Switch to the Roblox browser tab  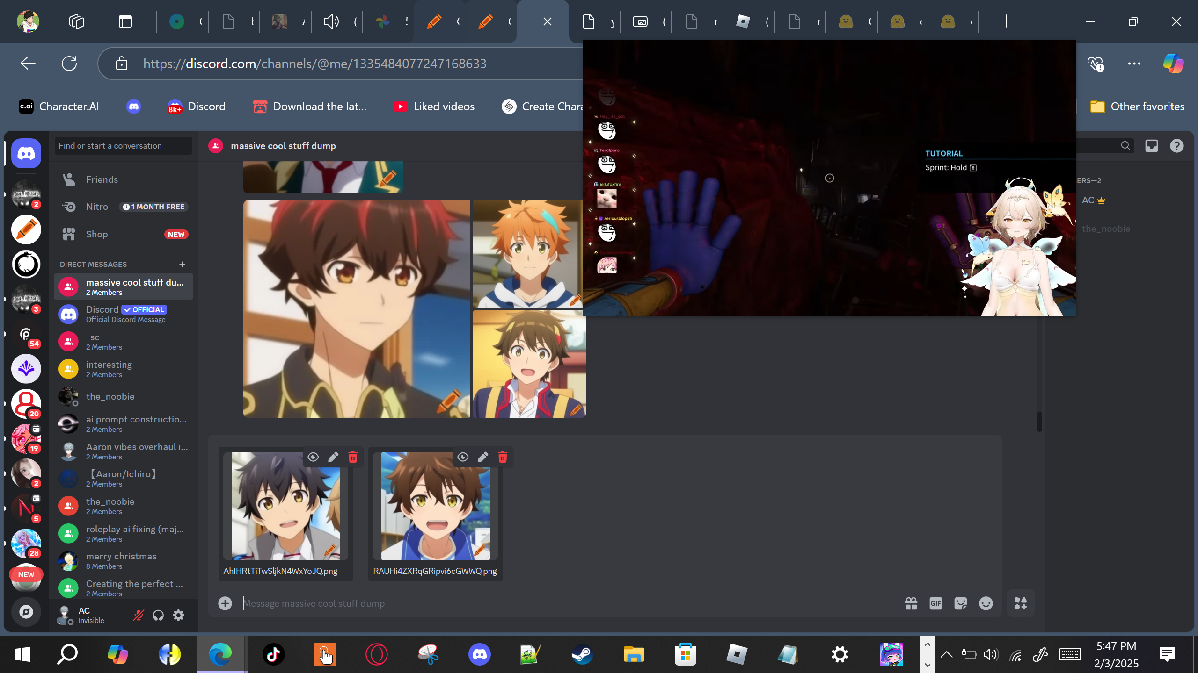(748, 21)
